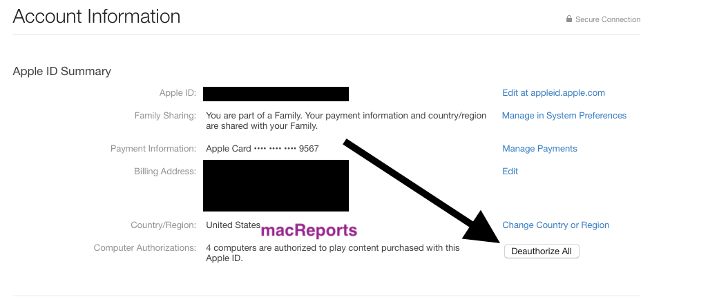Image resolution: width=708 pixels, height=299 pixels.
Task: Open the Edit at appleid.apple.com link
Action: [x=553, y=93]
